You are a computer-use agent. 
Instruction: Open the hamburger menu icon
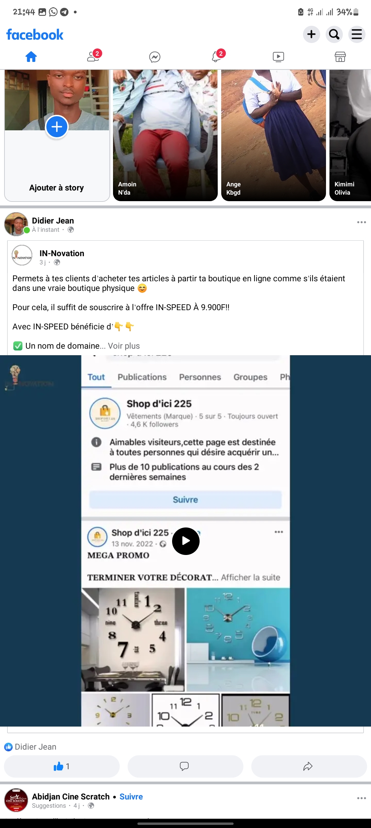point(357,34)
